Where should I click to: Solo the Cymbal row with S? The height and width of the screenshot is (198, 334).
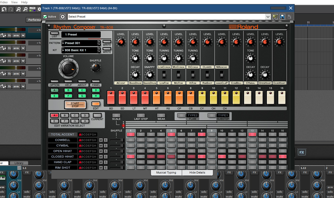pos(105,145)
